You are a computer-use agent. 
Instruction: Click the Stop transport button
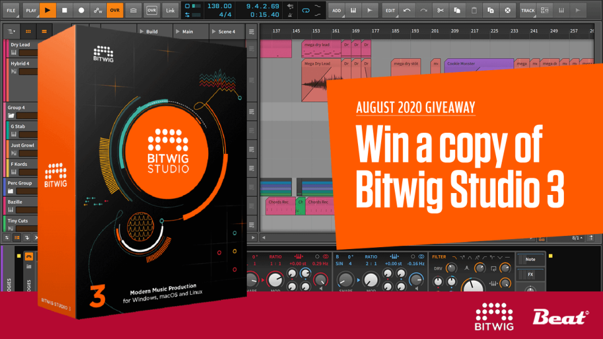pyautogui.click(x=65, y=11)
